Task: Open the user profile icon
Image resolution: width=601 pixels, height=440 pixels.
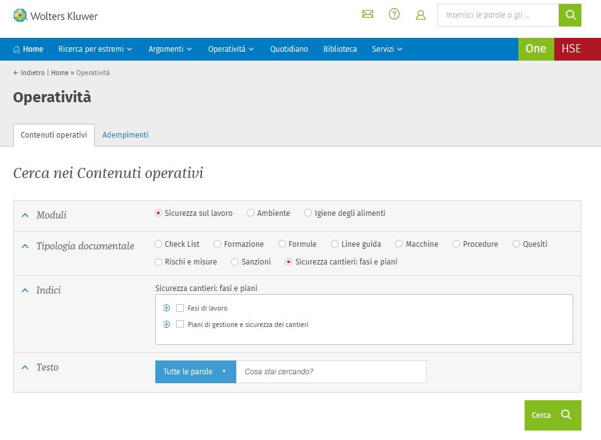Action: [420, 15]
